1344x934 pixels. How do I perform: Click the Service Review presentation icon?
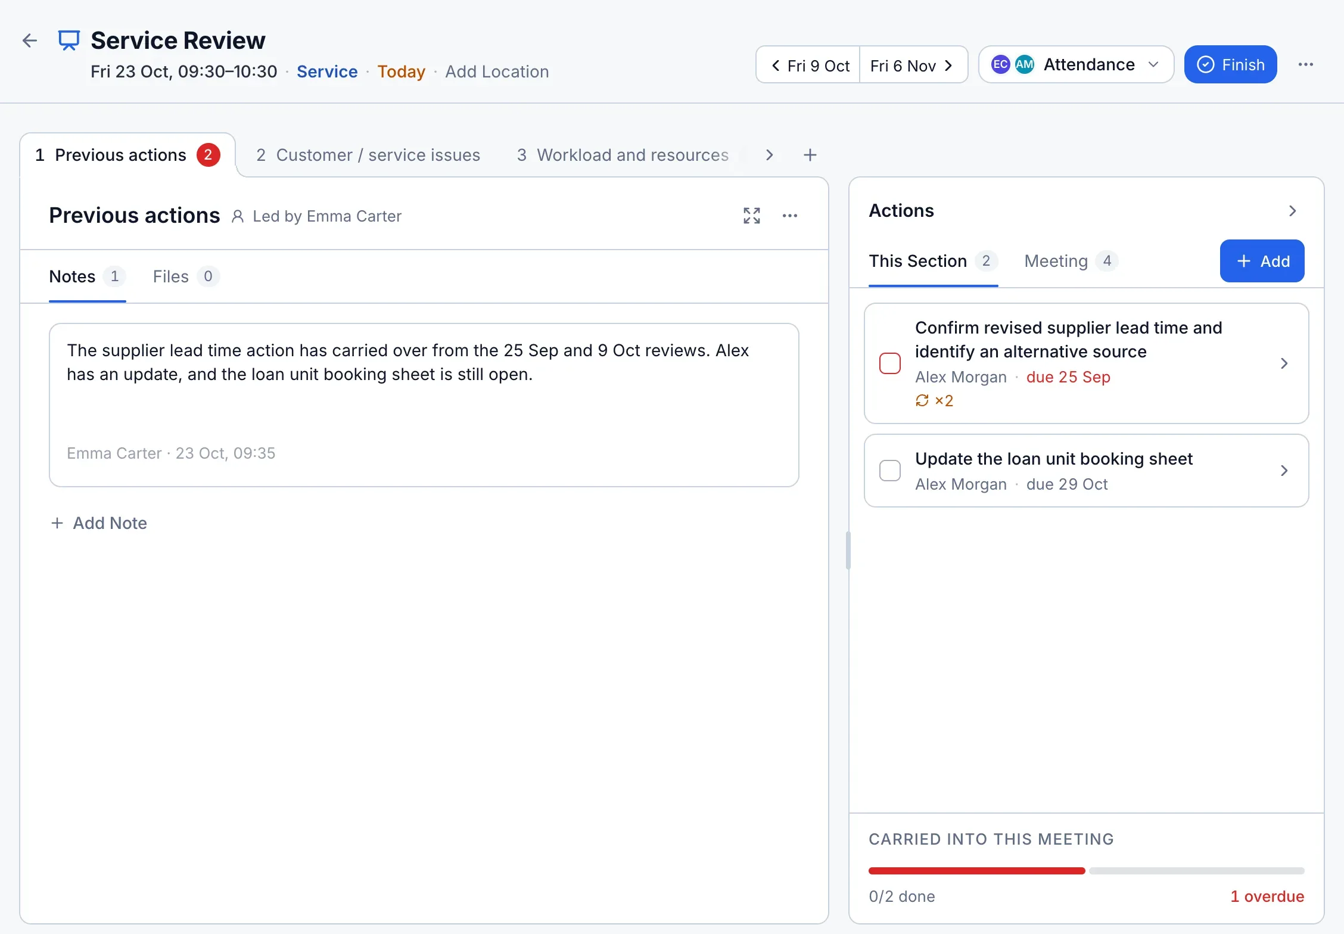[69, 41]
